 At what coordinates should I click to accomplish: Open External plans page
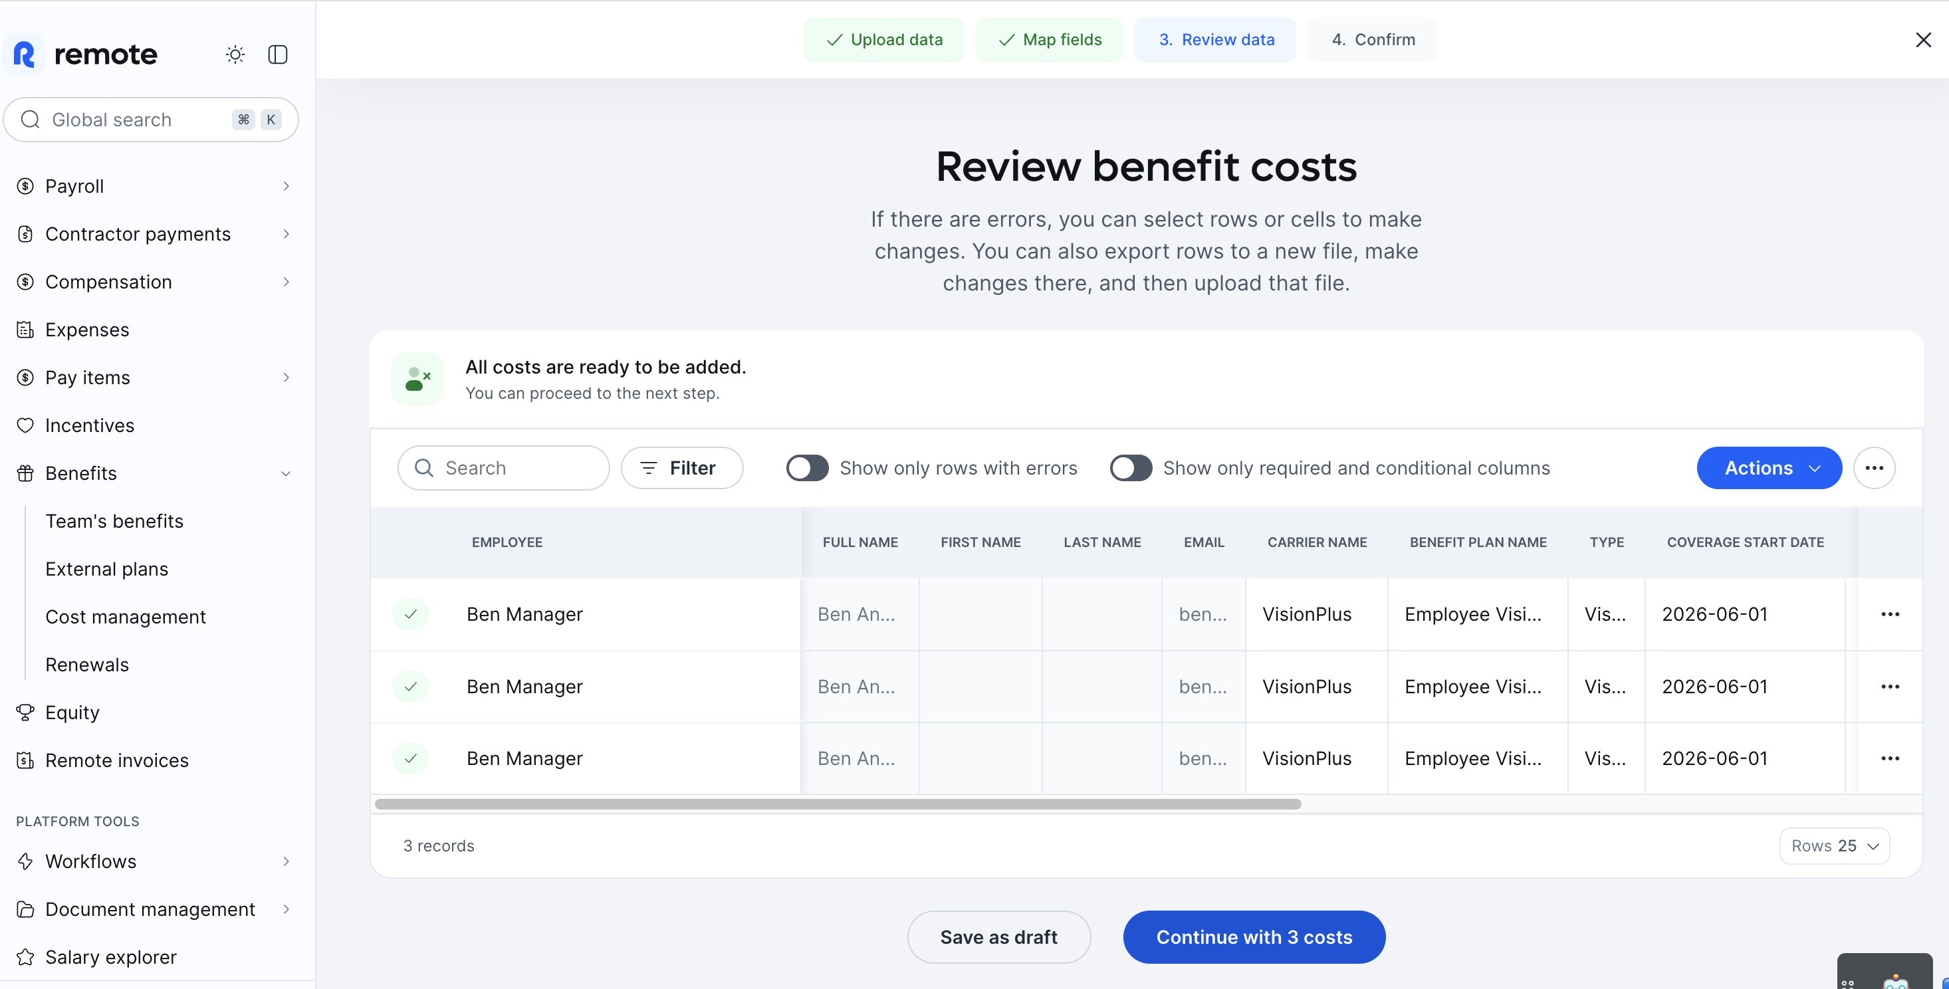pyautogui.click(x=106, y=568)
